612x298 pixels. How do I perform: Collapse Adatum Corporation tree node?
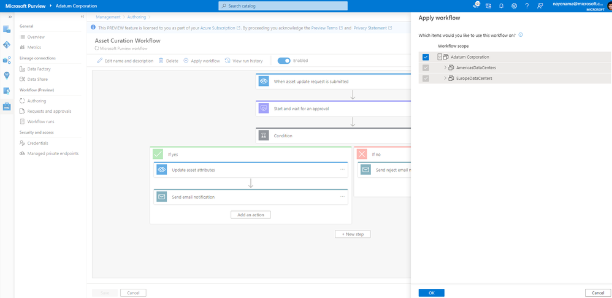440,57
